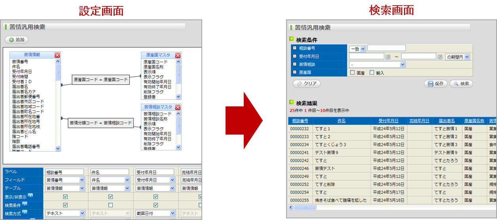
Task: Open 検索方式 dropdown showing 範囲日付
Action: coord(156,213)
